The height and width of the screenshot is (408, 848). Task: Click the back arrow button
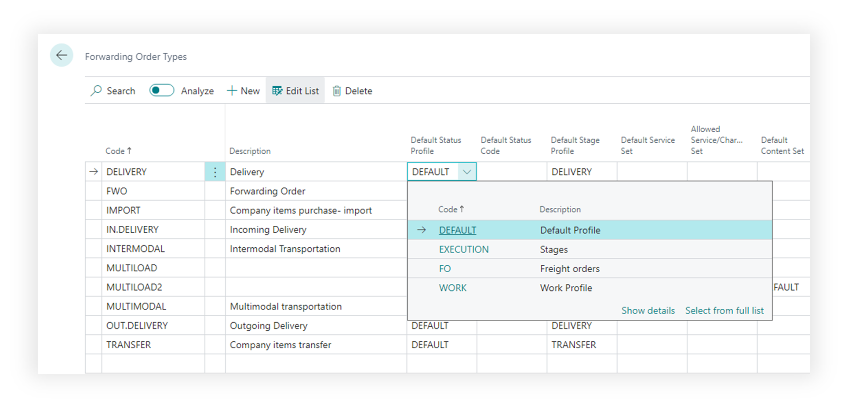coord(62,55)
